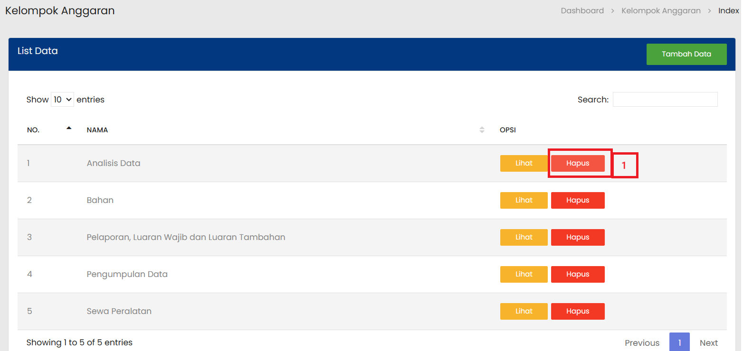Click the Tambah Data button
Viewport: 743px width, 351px height.
point(686,54)
